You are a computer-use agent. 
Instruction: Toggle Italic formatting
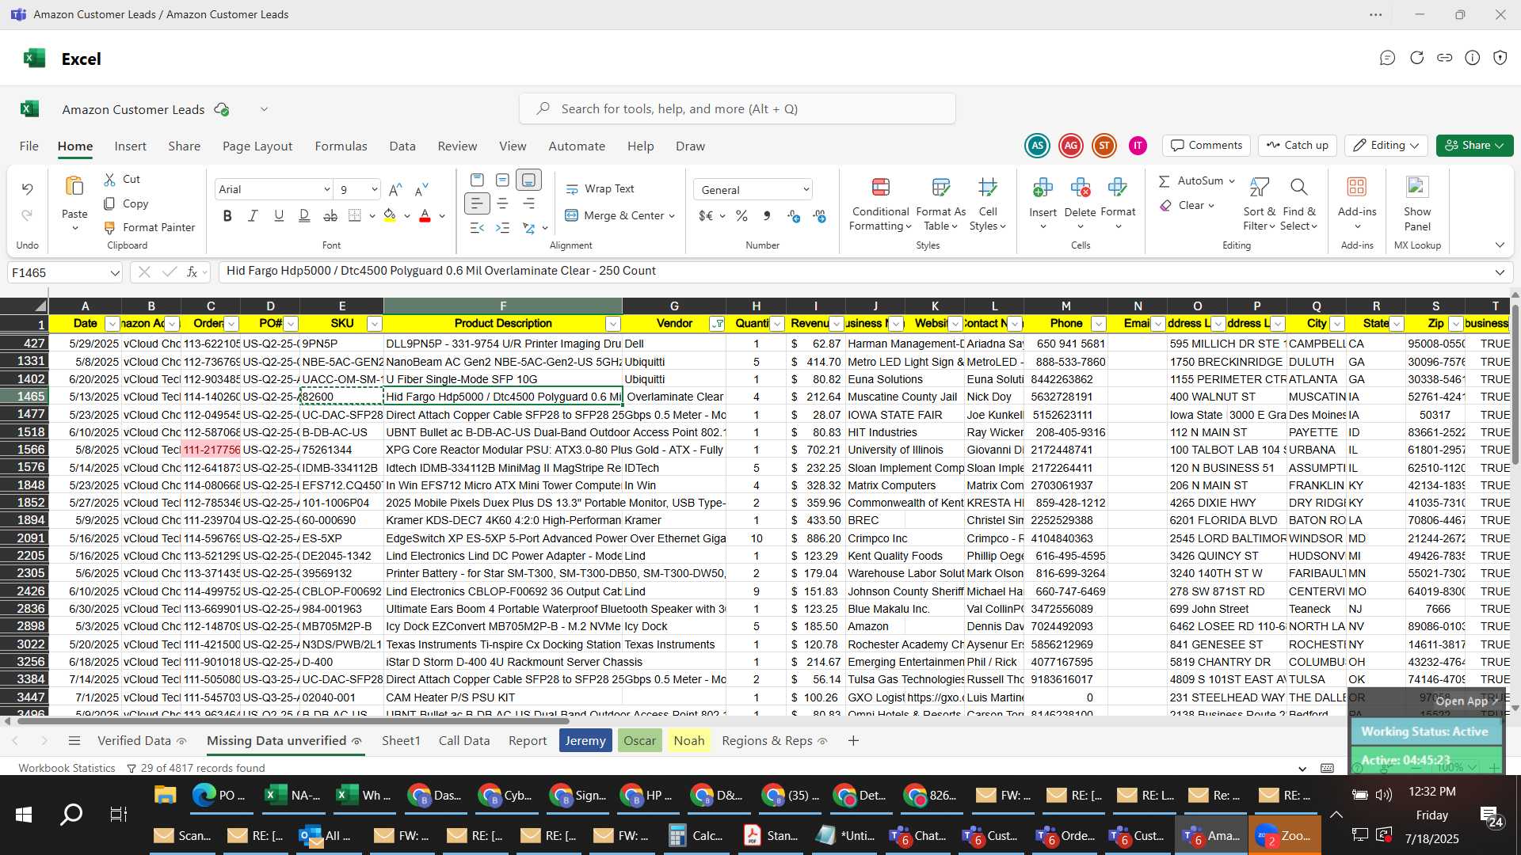pos(253,215)
